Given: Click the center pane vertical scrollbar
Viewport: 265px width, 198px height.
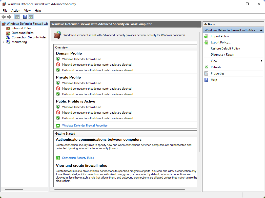Looking at the screenshot, I should click(199, 91).
